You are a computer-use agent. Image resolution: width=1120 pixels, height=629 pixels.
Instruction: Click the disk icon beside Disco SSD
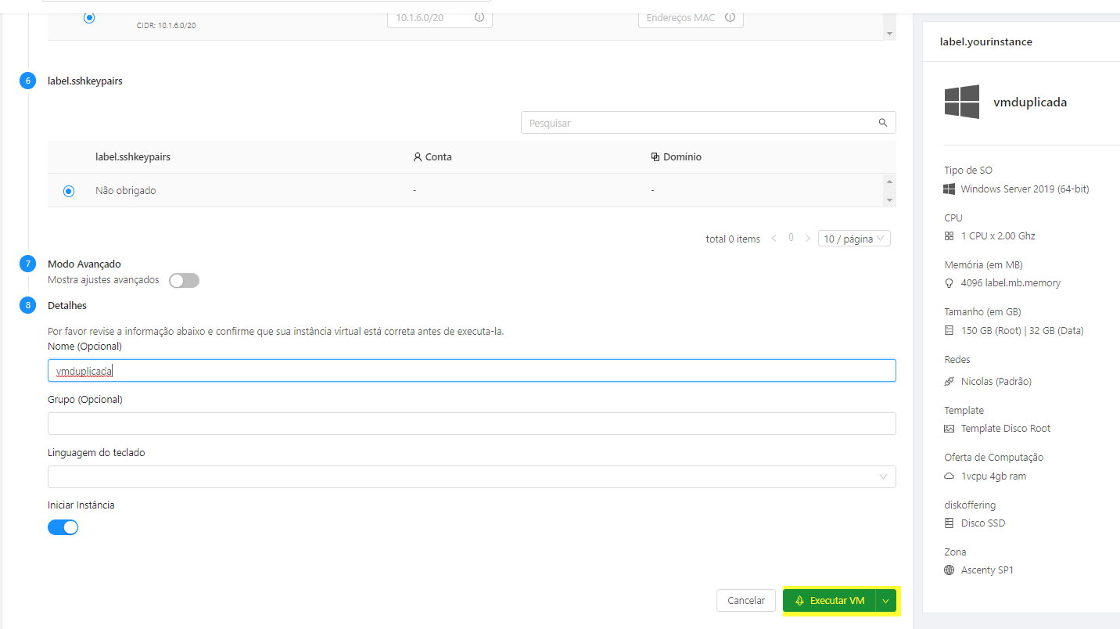click(x=949, y=523)
